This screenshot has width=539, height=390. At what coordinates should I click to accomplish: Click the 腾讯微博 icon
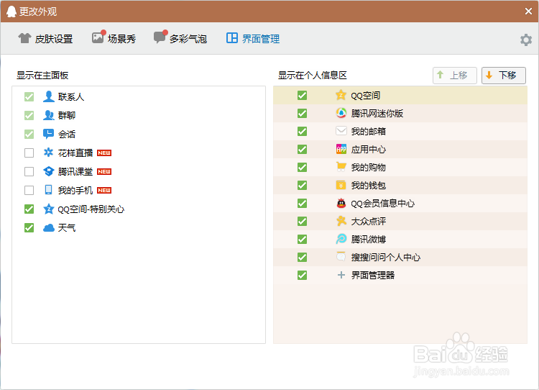coord(341,239)
